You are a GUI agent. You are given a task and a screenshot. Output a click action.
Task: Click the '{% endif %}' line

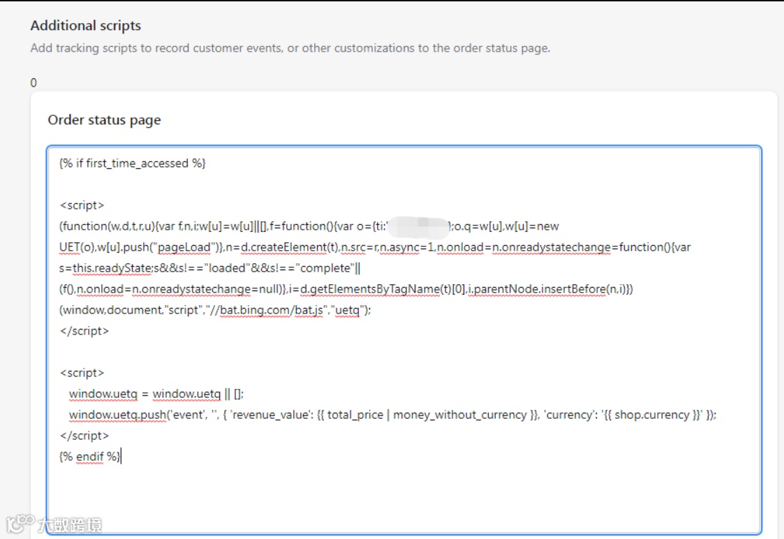click(89, 457)
